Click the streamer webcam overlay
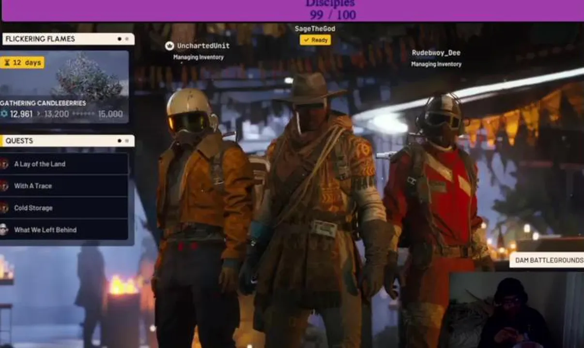Viewport: 584px width, 348px height. (516, 309)
